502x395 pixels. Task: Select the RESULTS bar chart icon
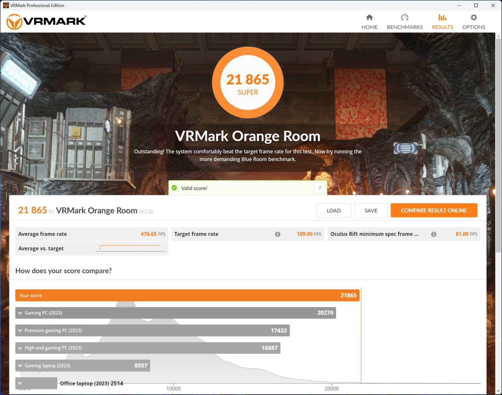[442, 17]
